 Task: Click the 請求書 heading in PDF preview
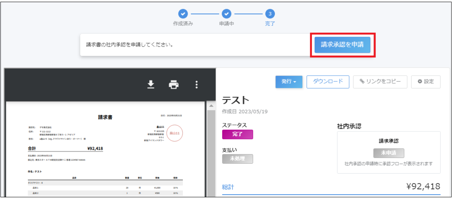click(105, 117)
